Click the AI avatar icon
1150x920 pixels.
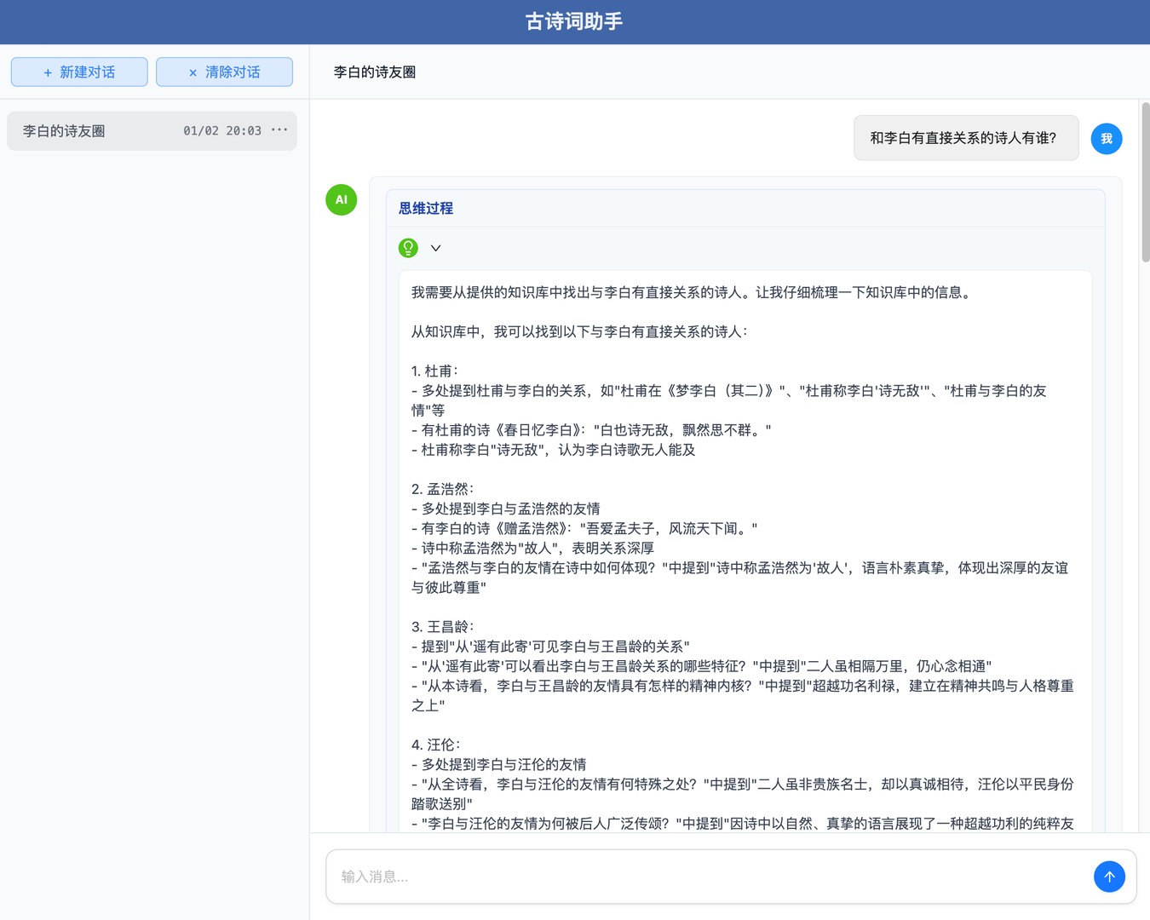(341, 199)
